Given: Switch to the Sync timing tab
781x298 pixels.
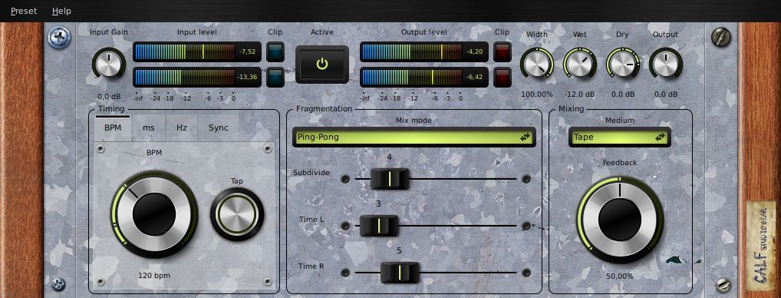Looking at the screenshot, I should point(218,127).
